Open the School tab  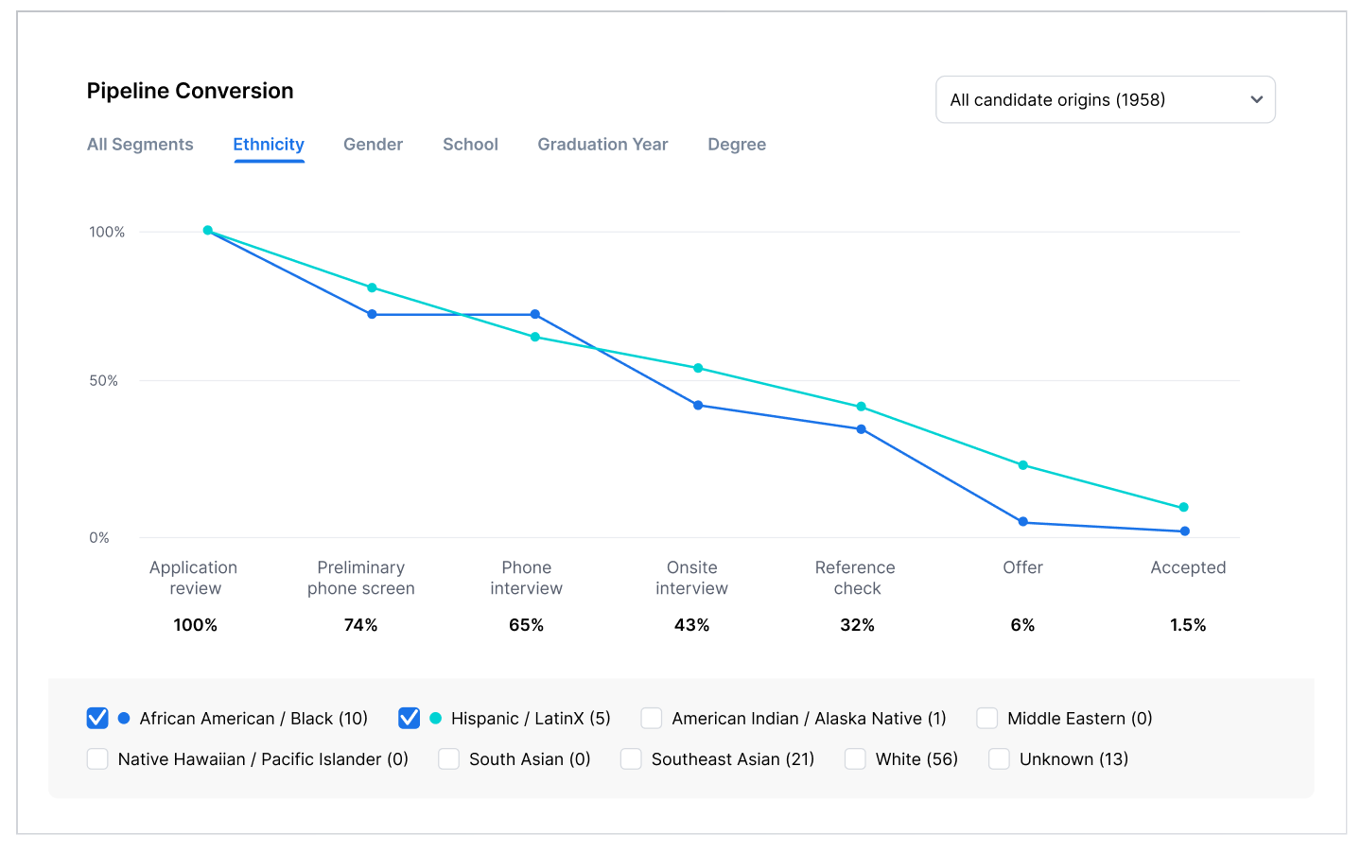point(470,145)
